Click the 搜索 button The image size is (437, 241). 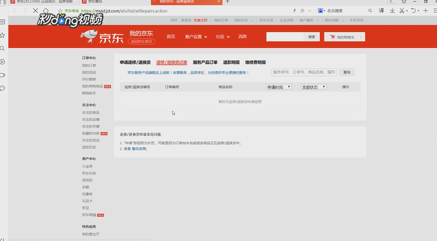312,37
